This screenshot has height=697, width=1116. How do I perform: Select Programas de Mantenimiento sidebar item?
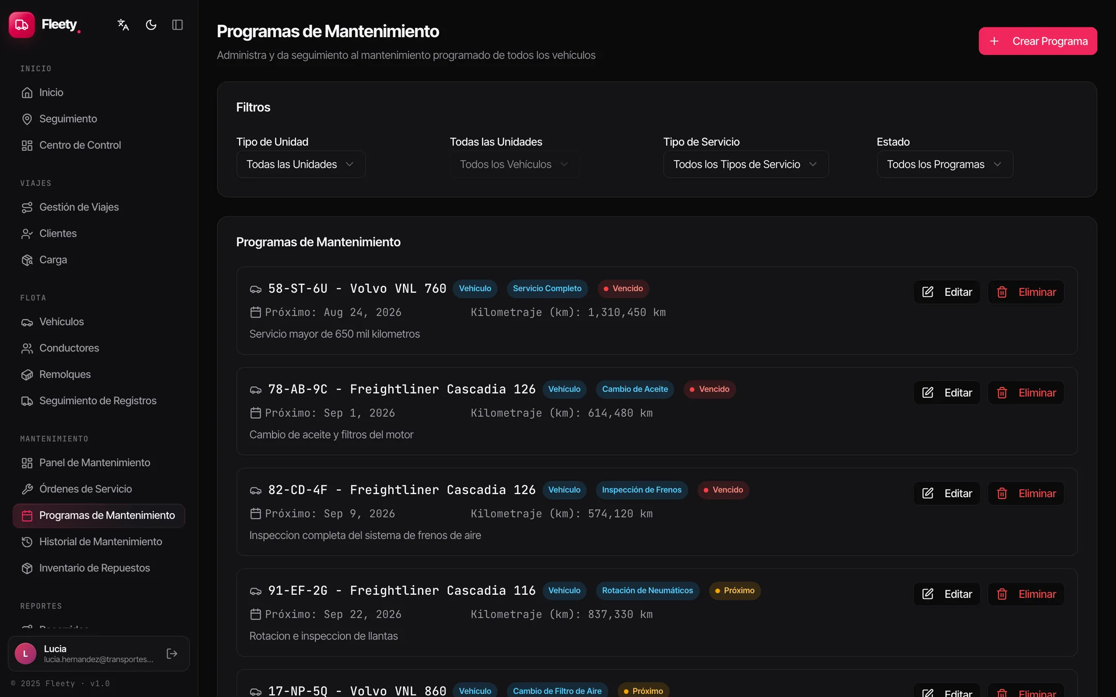pyautogui.click(x=99, y=515)
